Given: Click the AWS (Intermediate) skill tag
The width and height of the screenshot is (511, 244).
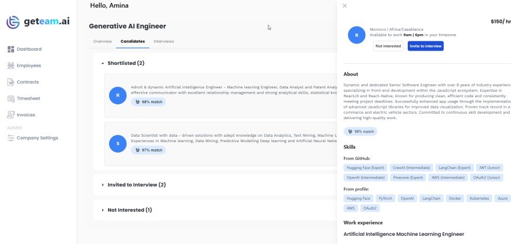Looking at the screenshot, I should coord(448,177).
